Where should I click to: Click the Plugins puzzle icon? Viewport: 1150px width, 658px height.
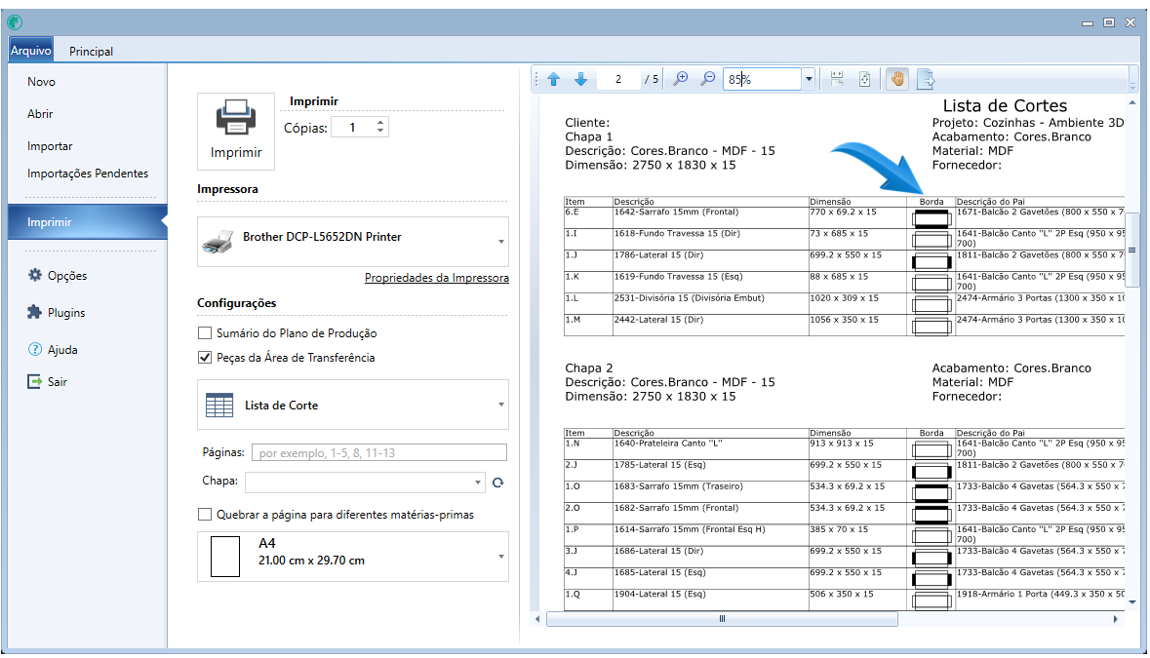point(34,312)
